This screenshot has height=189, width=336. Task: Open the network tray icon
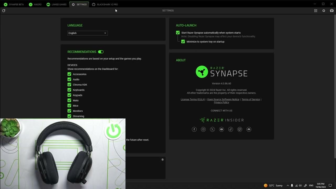click(296, 185)
